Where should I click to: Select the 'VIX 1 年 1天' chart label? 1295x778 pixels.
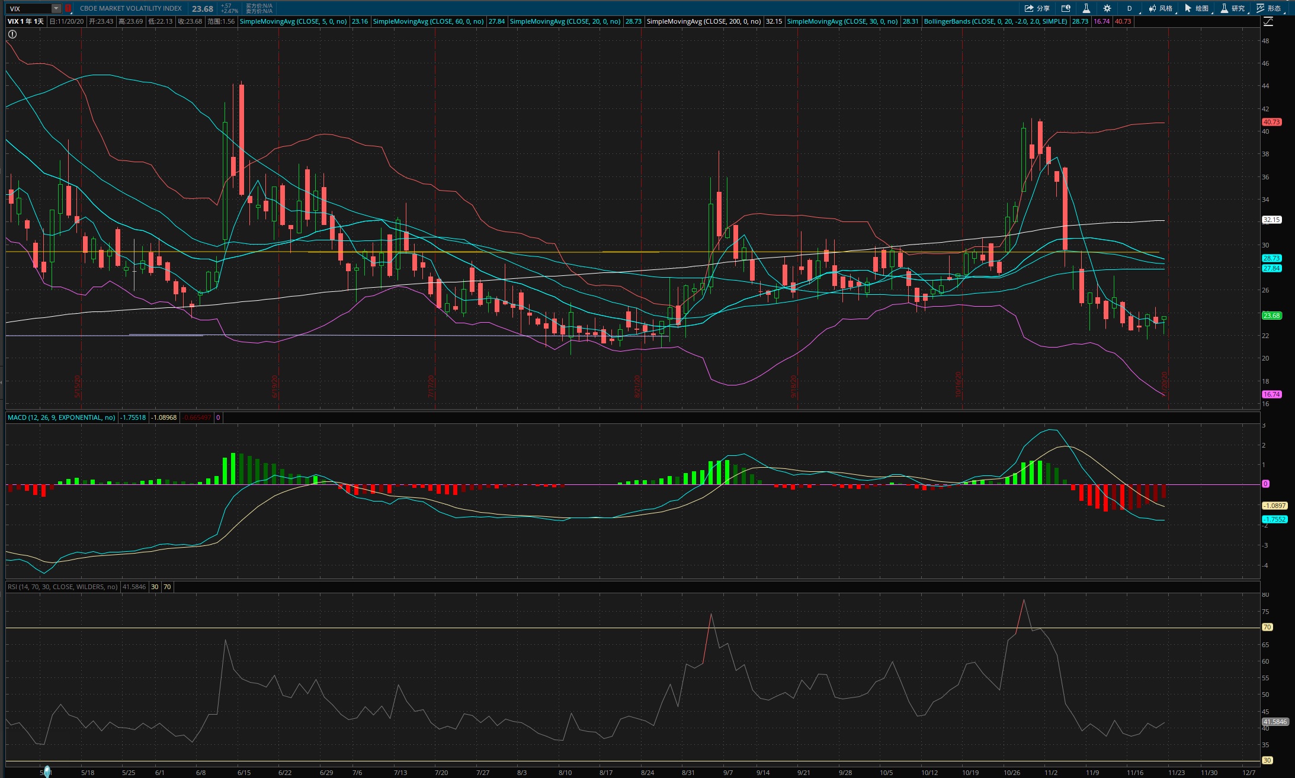pos(25,21)
